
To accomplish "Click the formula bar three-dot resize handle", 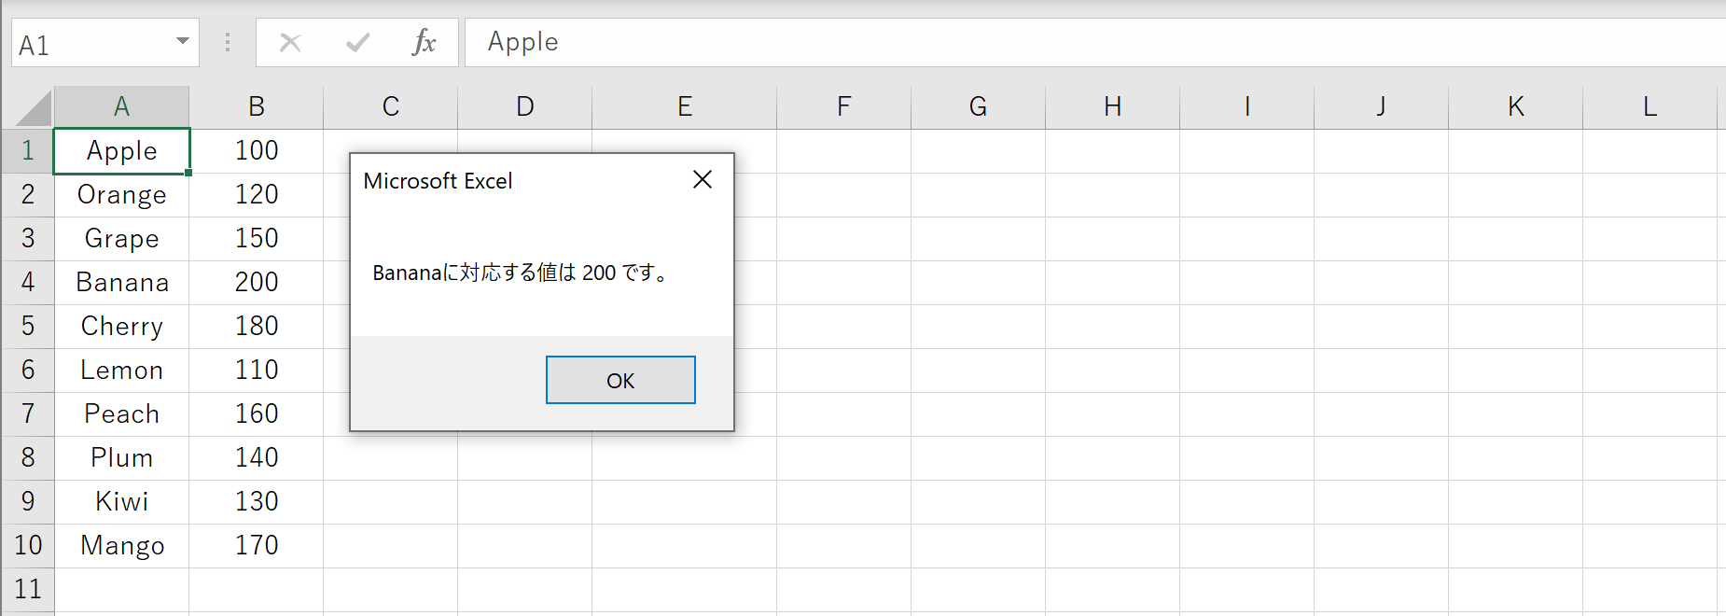I will 227,42.
